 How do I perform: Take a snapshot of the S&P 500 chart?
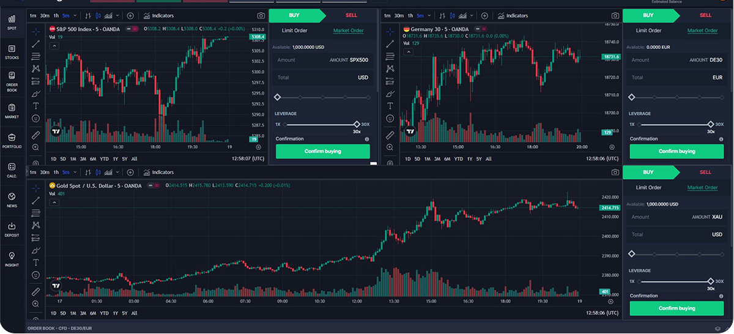(x=261, y=15)
